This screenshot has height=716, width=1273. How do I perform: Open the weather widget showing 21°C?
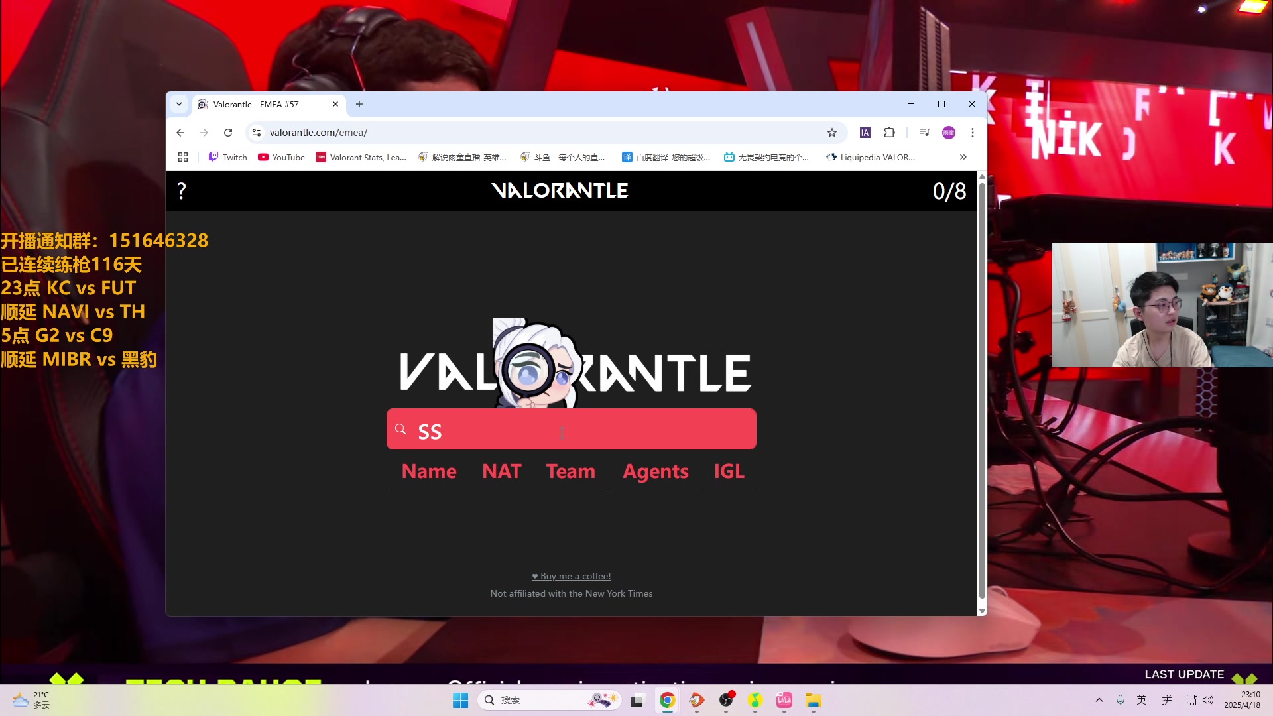[x=31, y=700]
